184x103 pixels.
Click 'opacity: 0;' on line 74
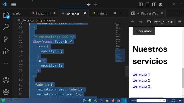click(51, 51)
